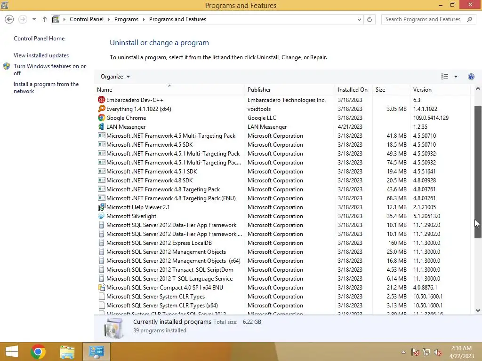Select Microsoft SQL Server 2012 T-SQL Language Service
The height and width of the screenshot is (361, 482).
282,278
